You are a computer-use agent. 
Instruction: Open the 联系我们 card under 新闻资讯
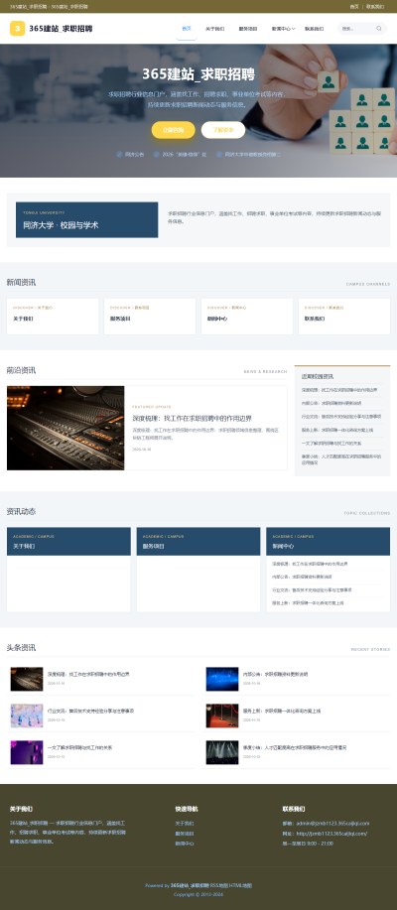(x=344, y=317)
